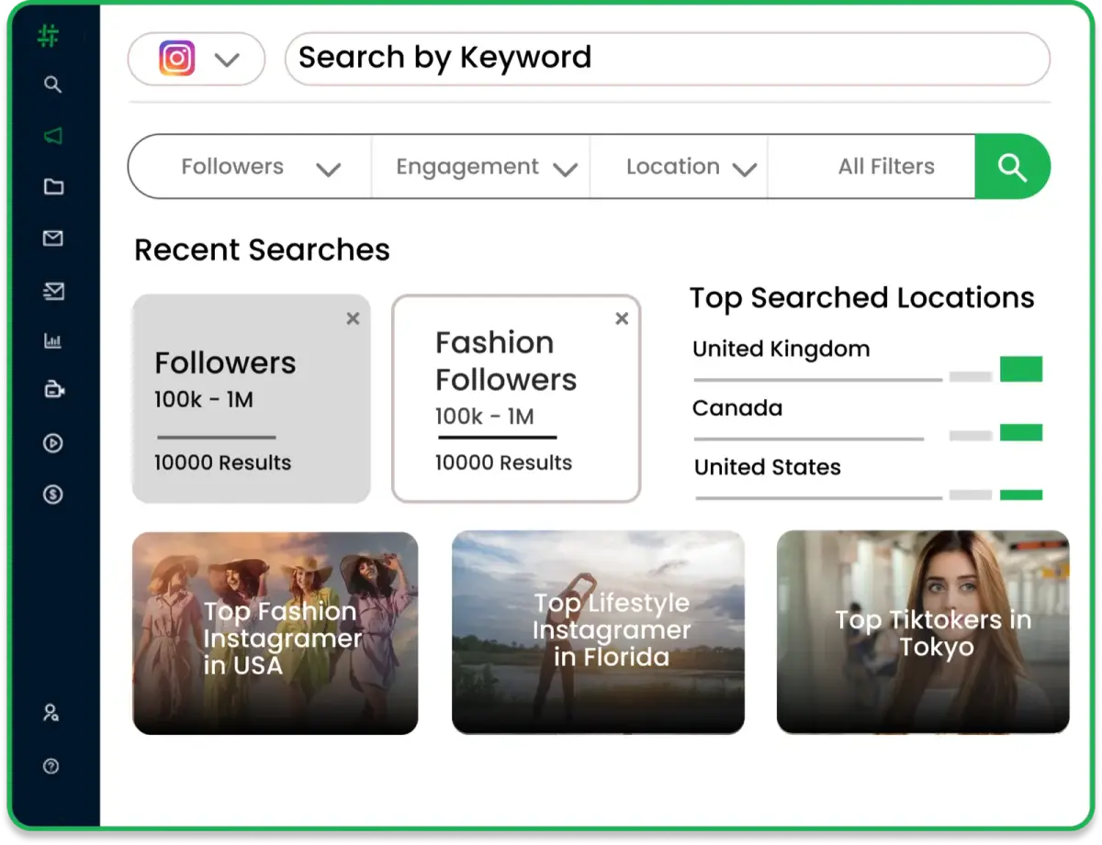Select United Kingdom in Top Searched Locations

[781, 350]
